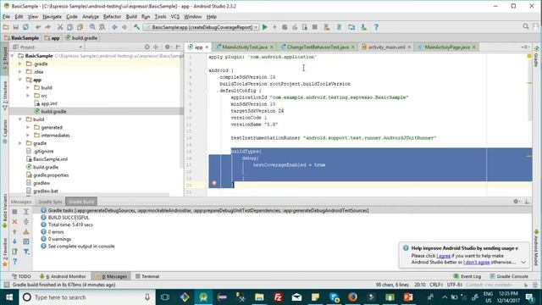Open Firefox from the taskbar
Screen dimensions: 542x305
352,297
